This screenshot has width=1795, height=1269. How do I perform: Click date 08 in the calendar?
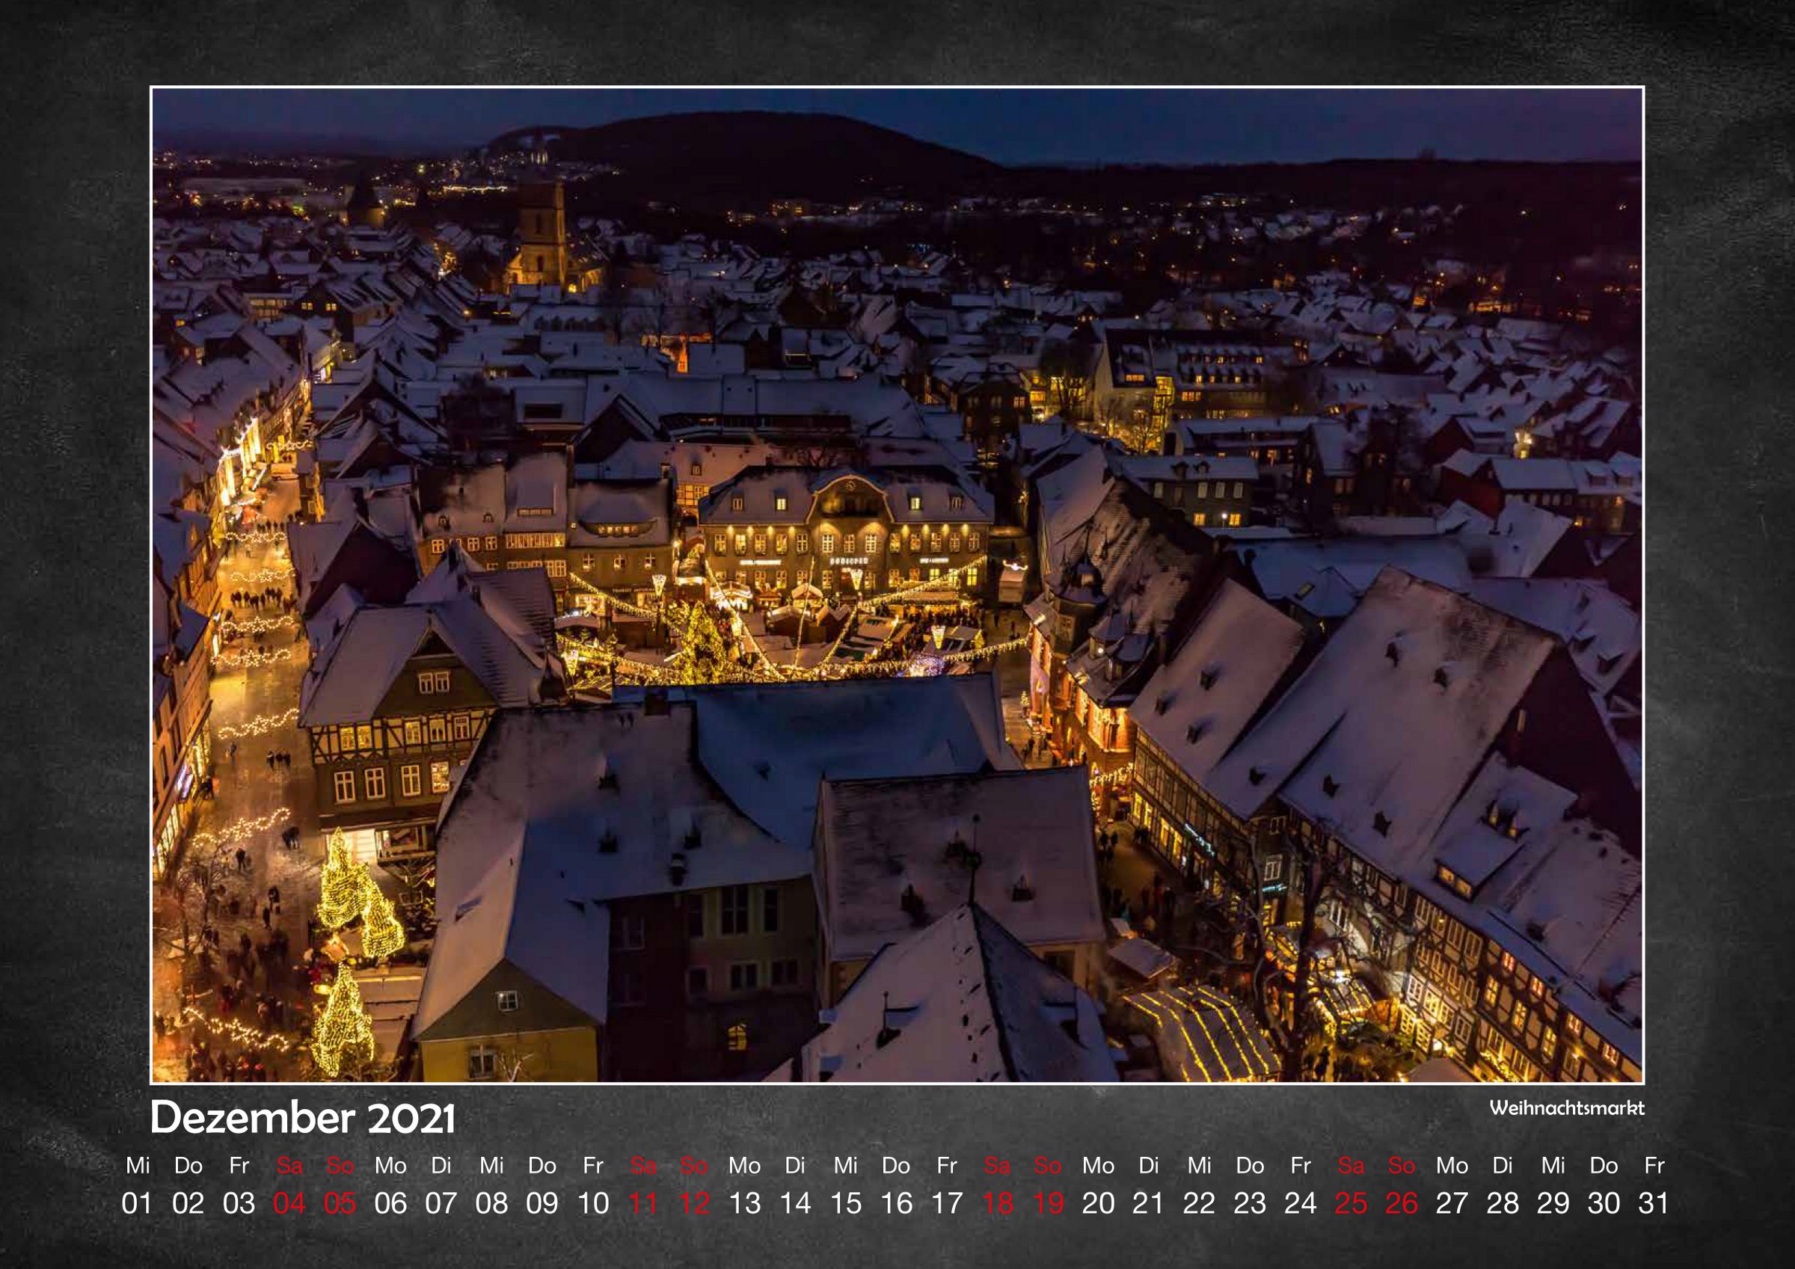click(x=491, y=1202)
